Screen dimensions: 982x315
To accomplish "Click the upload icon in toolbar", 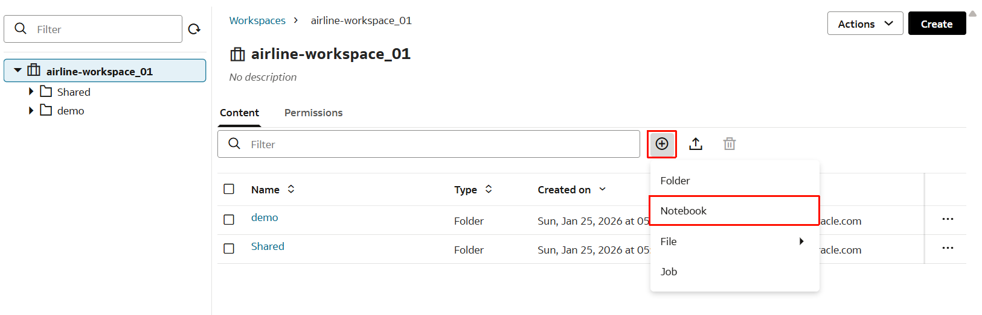I will 696,144.
